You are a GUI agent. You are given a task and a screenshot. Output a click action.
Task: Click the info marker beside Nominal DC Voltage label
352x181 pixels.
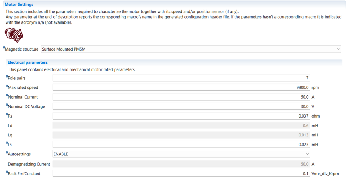[7, 105]
